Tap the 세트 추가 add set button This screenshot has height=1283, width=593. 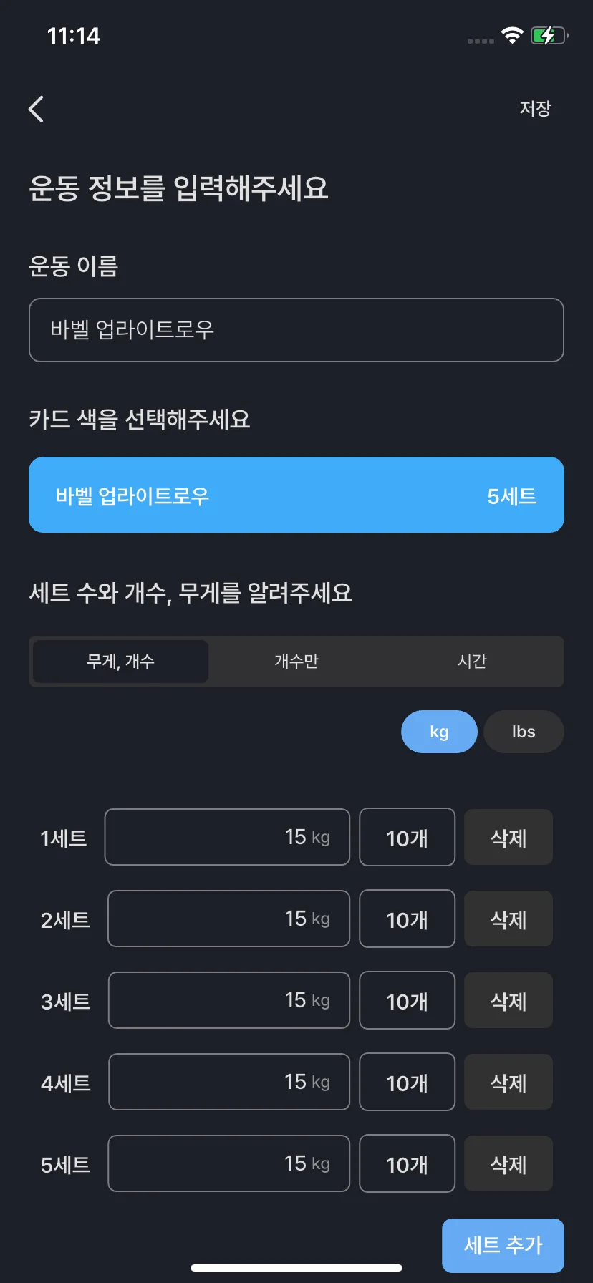[x=503, y=1246]
